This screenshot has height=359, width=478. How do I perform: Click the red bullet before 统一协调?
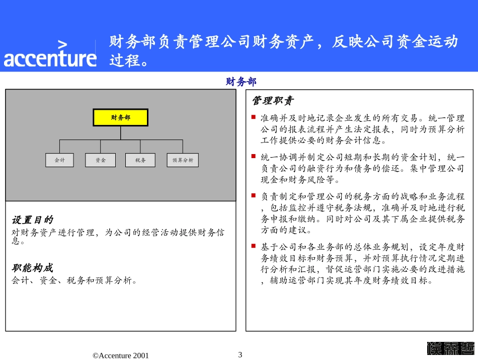click(253, 156)
